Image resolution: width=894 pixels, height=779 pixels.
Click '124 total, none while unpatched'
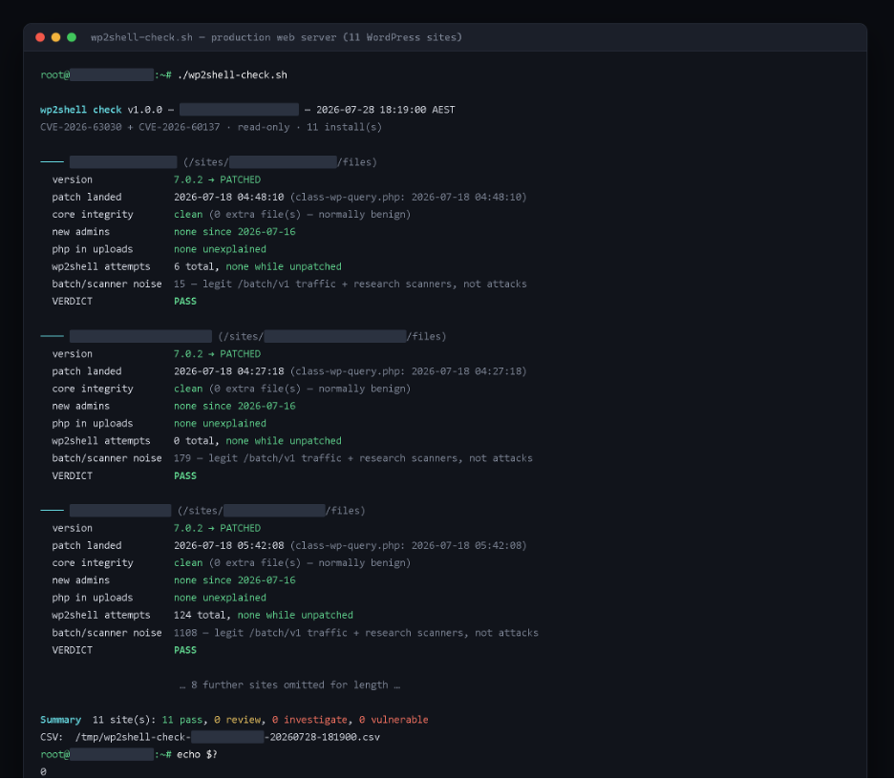coord(264,615)
